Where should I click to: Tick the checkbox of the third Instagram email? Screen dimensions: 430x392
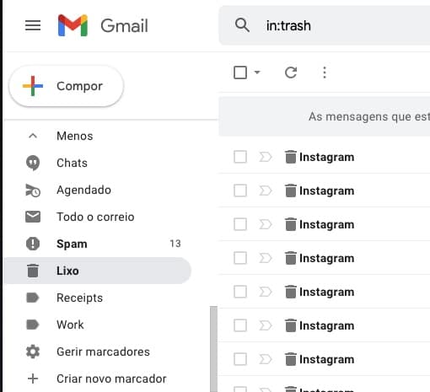click(240, 224)
